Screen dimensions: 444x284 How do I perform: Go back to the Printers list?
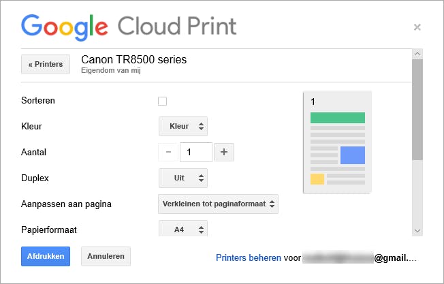coord(46,65)
